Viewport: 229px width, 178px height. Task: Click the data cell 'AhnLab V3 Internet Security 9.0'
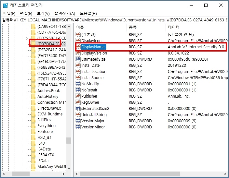pos(196,47)
